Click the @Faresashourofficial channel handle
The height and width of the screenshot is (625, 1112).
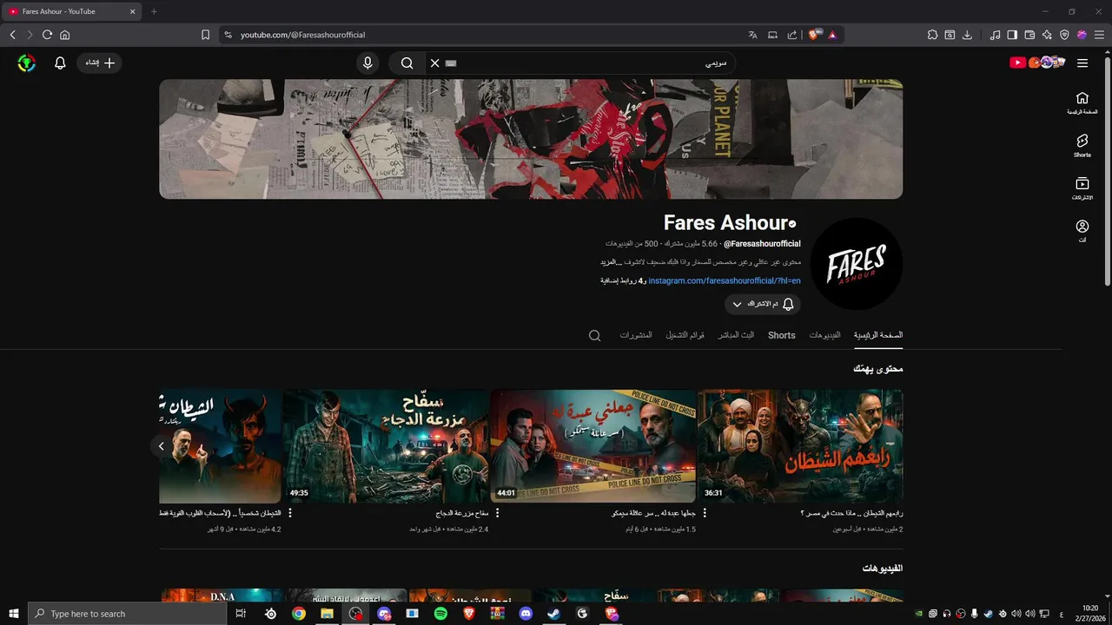pyautogui.click(x=762, y=244)
